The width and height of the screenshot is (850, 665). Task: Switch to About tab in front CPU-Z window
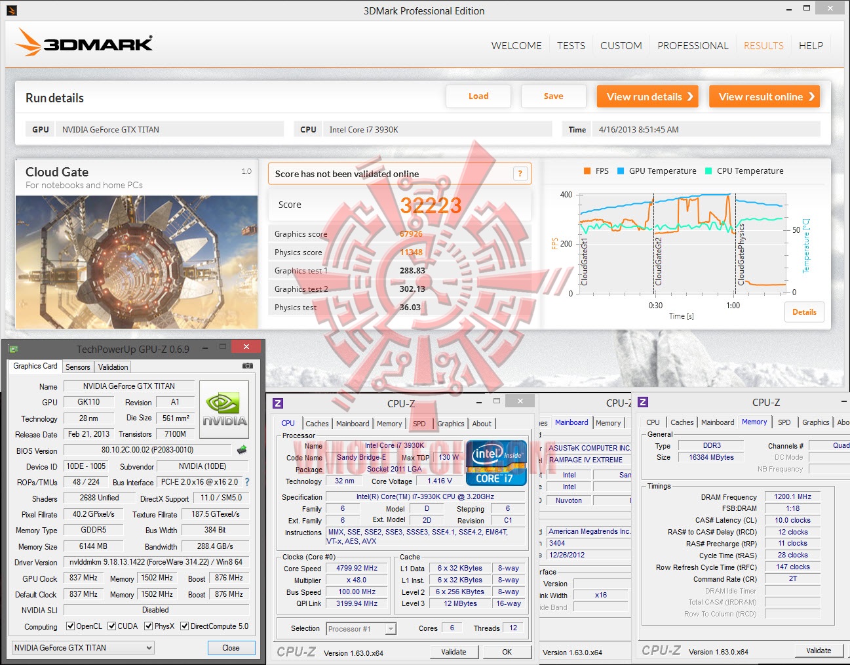coord(482,424)
